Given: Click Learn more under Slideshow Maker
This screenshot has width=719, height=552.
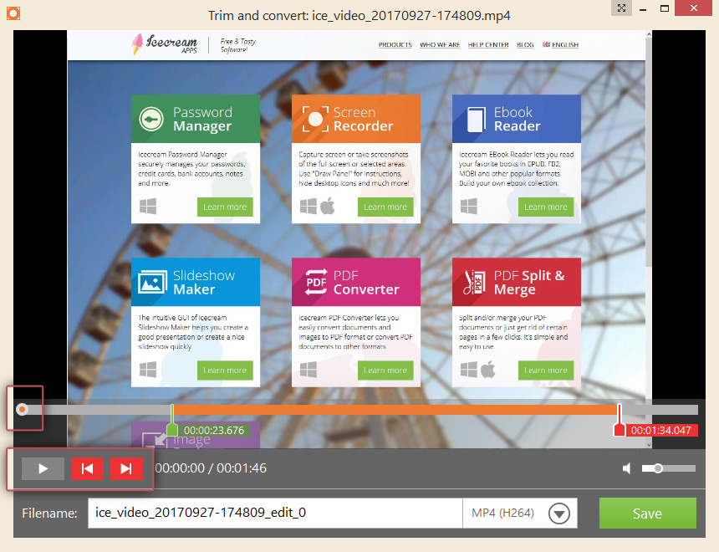Looking at the screenshot, I should pos(225,371).
